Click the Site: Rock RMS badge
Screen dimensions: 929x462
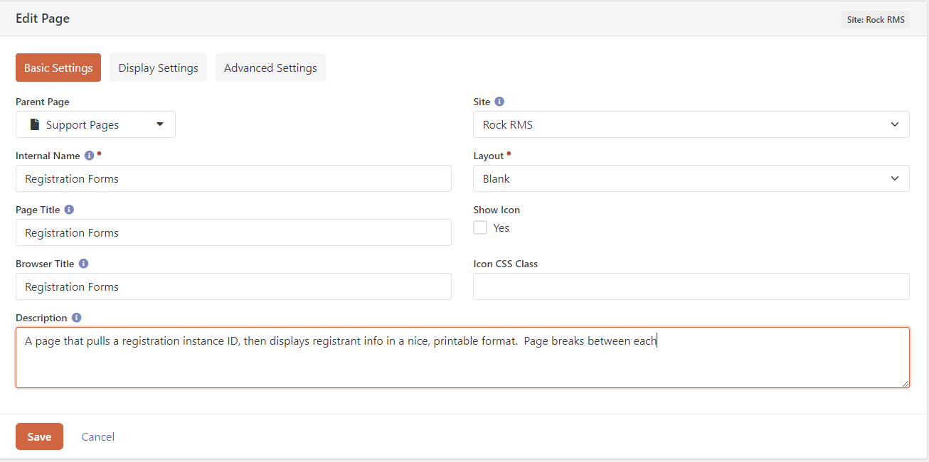click(x=876, y=19)
